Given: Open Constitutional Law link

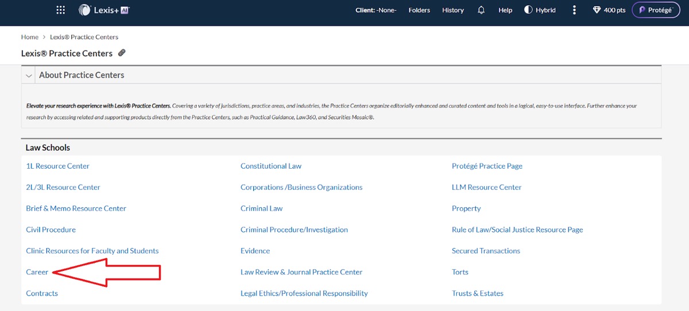Looking at the screenshot, I should point(271,166).
